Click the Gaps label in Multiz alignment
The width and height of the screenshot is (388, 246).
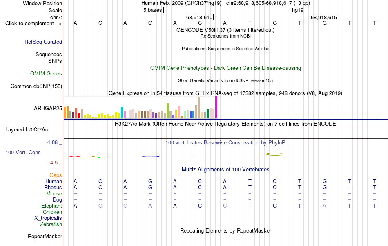(56, 175)
